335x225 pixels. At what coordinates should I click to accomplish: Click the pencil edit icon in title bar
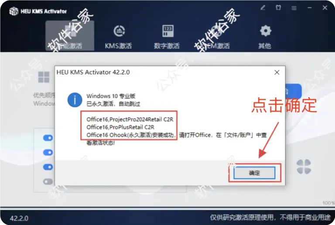click(263, 8)
